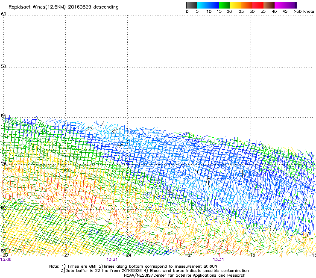Click the longitude label '-30'
The image size is (316, 278).
click(4, 255)
